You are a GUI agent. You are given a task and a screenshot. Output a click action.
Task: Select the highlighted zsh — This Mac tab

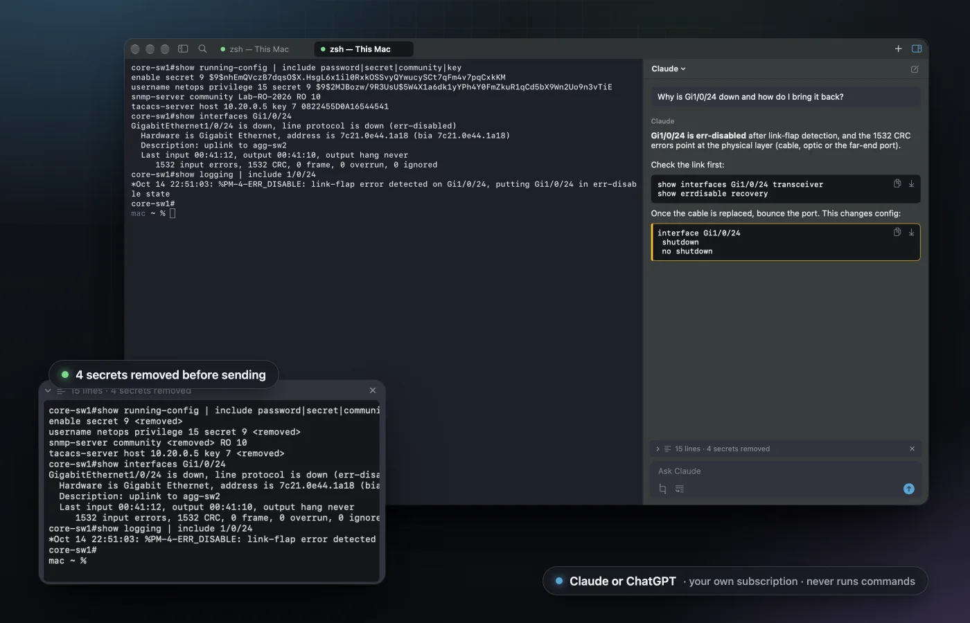click(364, 49)
